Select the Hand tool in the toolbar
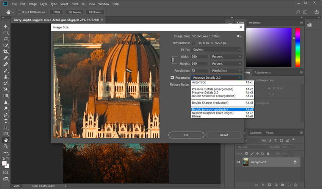 (x=6, y=140)
